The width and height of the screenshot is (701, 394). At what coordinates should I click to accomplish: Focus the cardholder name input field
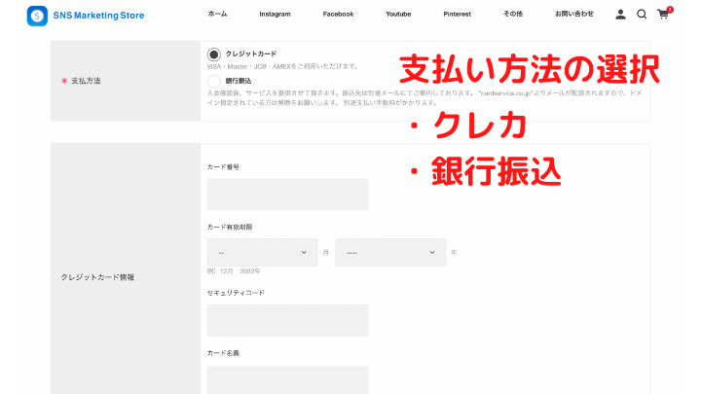287,379
